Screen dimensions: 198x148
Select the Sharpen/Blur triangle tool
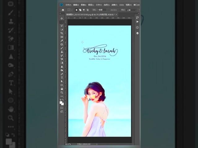click(62, 67)
